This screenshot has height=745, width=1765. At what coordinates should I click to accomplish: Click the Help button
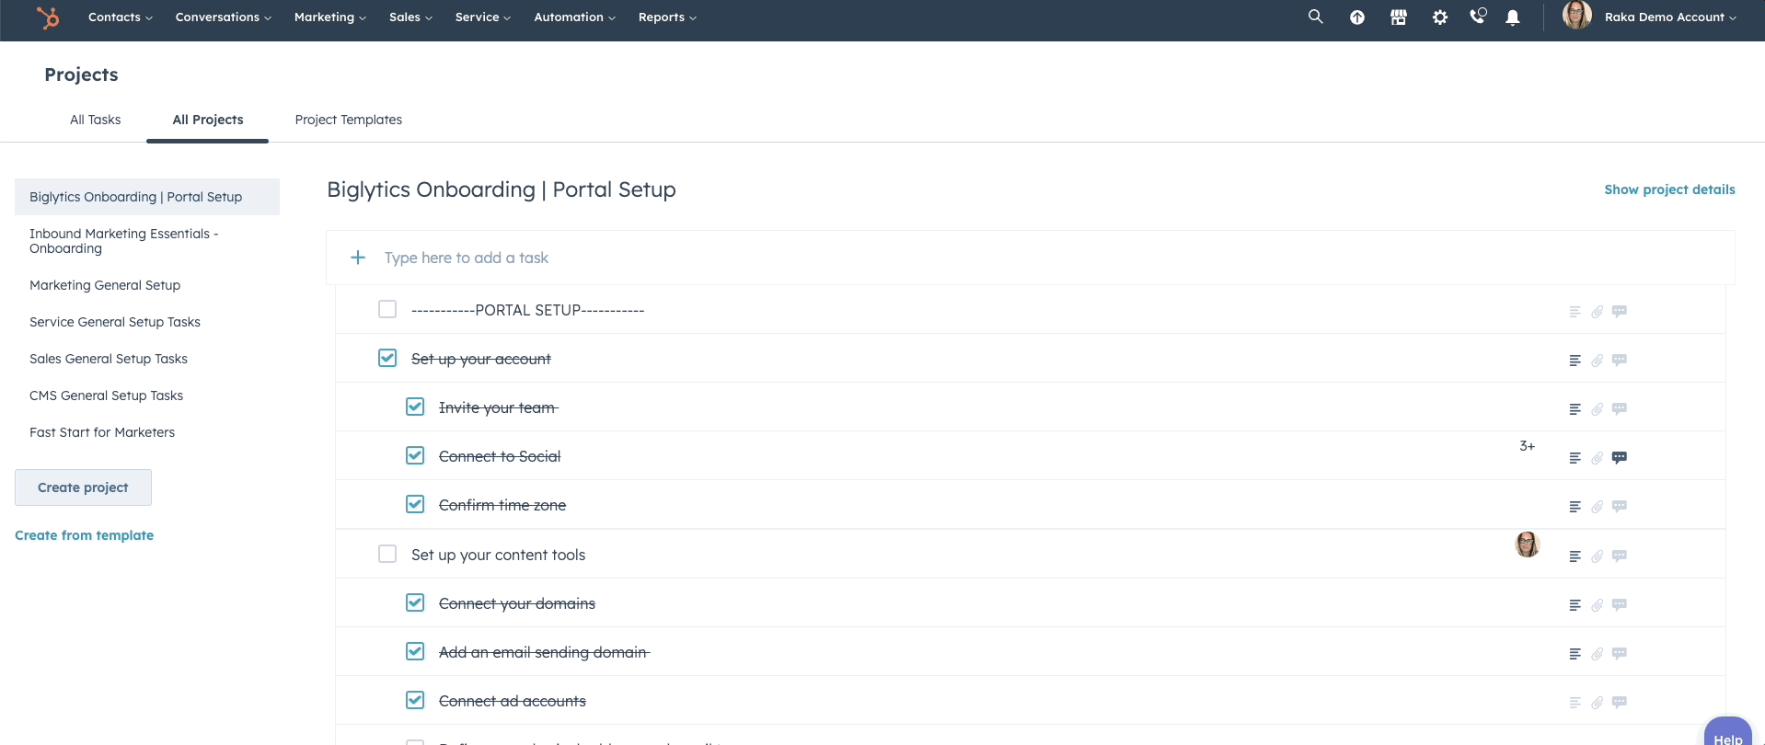click(x=1728, y=733)
